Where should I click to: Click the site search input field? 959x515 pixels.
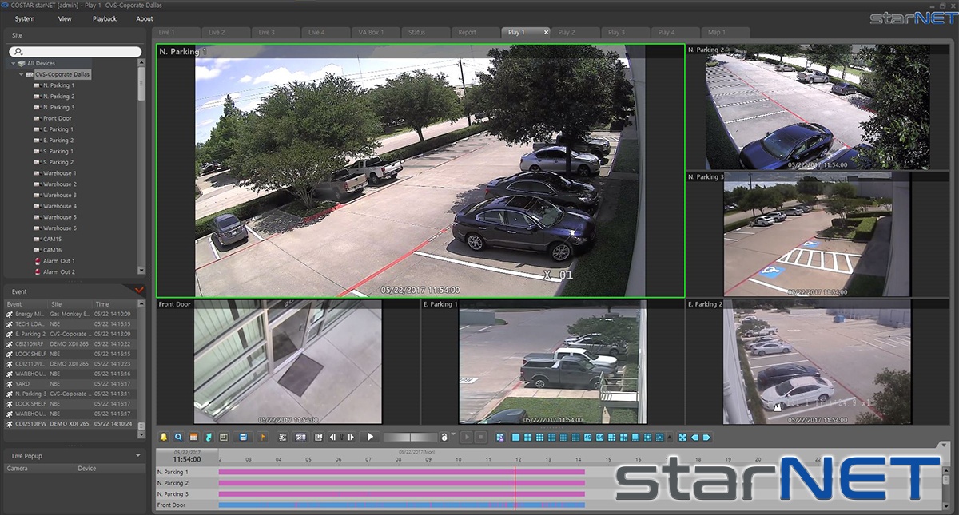click(x=76, y=51)
